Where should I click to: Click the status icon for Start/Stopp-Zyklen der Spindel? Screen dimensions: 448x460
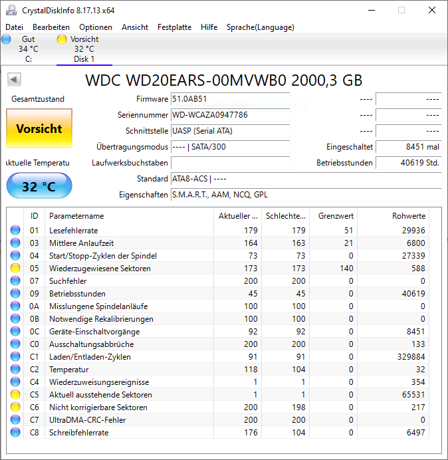[x=15, y=255]
